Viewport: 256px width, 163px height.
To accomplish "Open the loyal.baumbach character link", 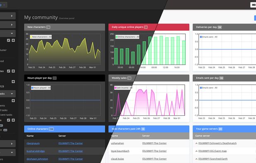I will tap(120, 151).
